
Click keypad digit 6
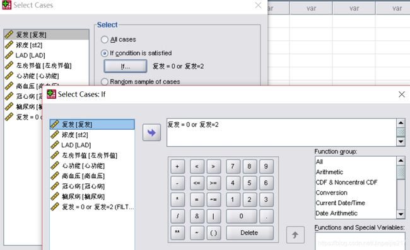click(x=266, y=183)
